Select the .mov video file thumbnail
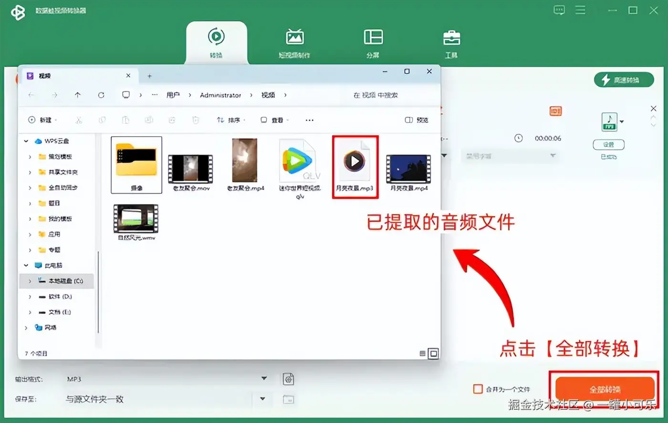 click(x=191, y=171)
